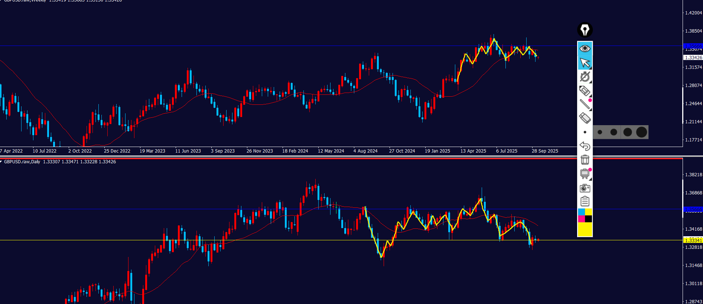Take a screenshot with the camera icon
Image resolution: width=703 pixels, height=304 pixels.
tap(585, 188)
